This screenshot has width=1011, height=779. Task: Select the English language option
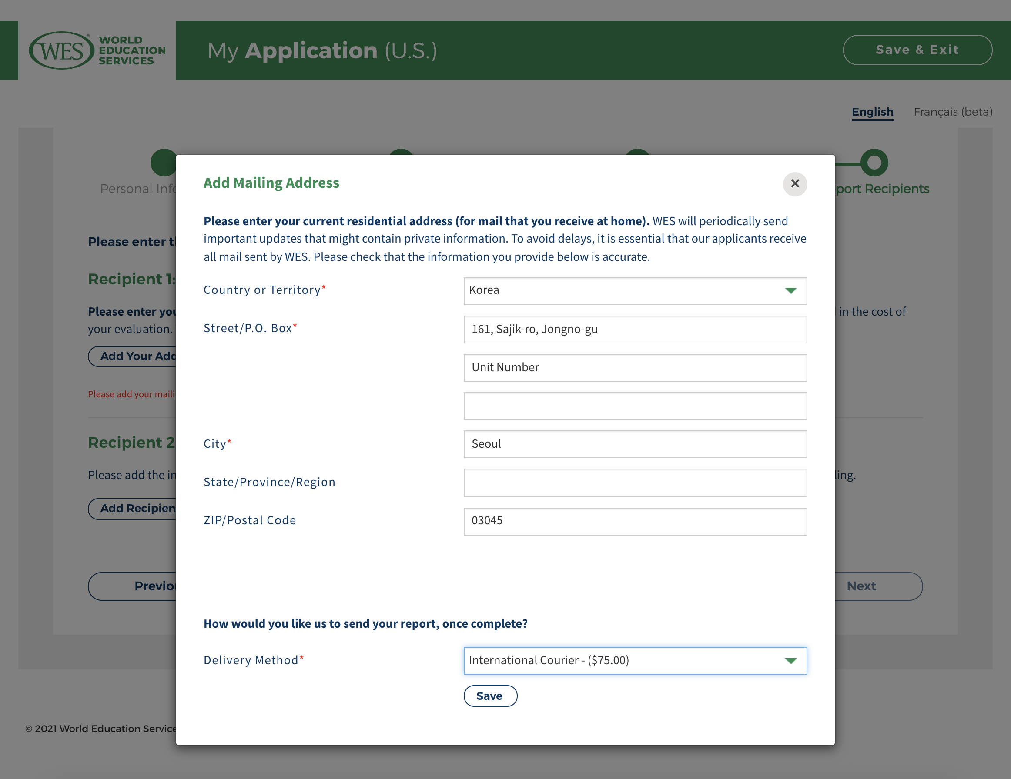(x=872, y=112)
